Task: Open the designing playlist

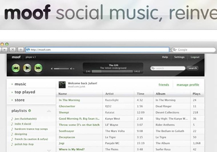Action: [21, 134]
